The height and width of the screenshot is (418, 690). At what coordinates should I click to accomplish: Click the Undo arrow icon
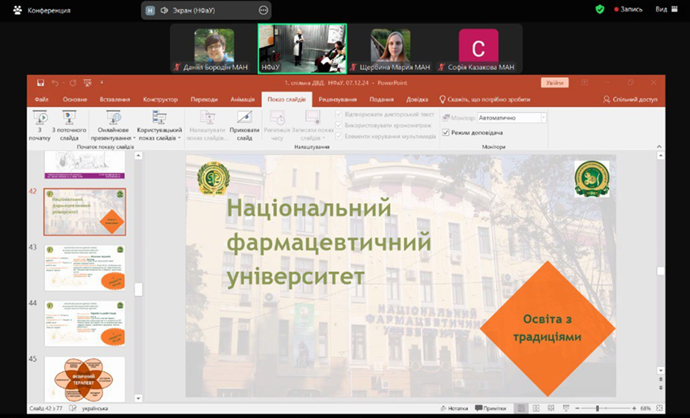tap(55, 83)
